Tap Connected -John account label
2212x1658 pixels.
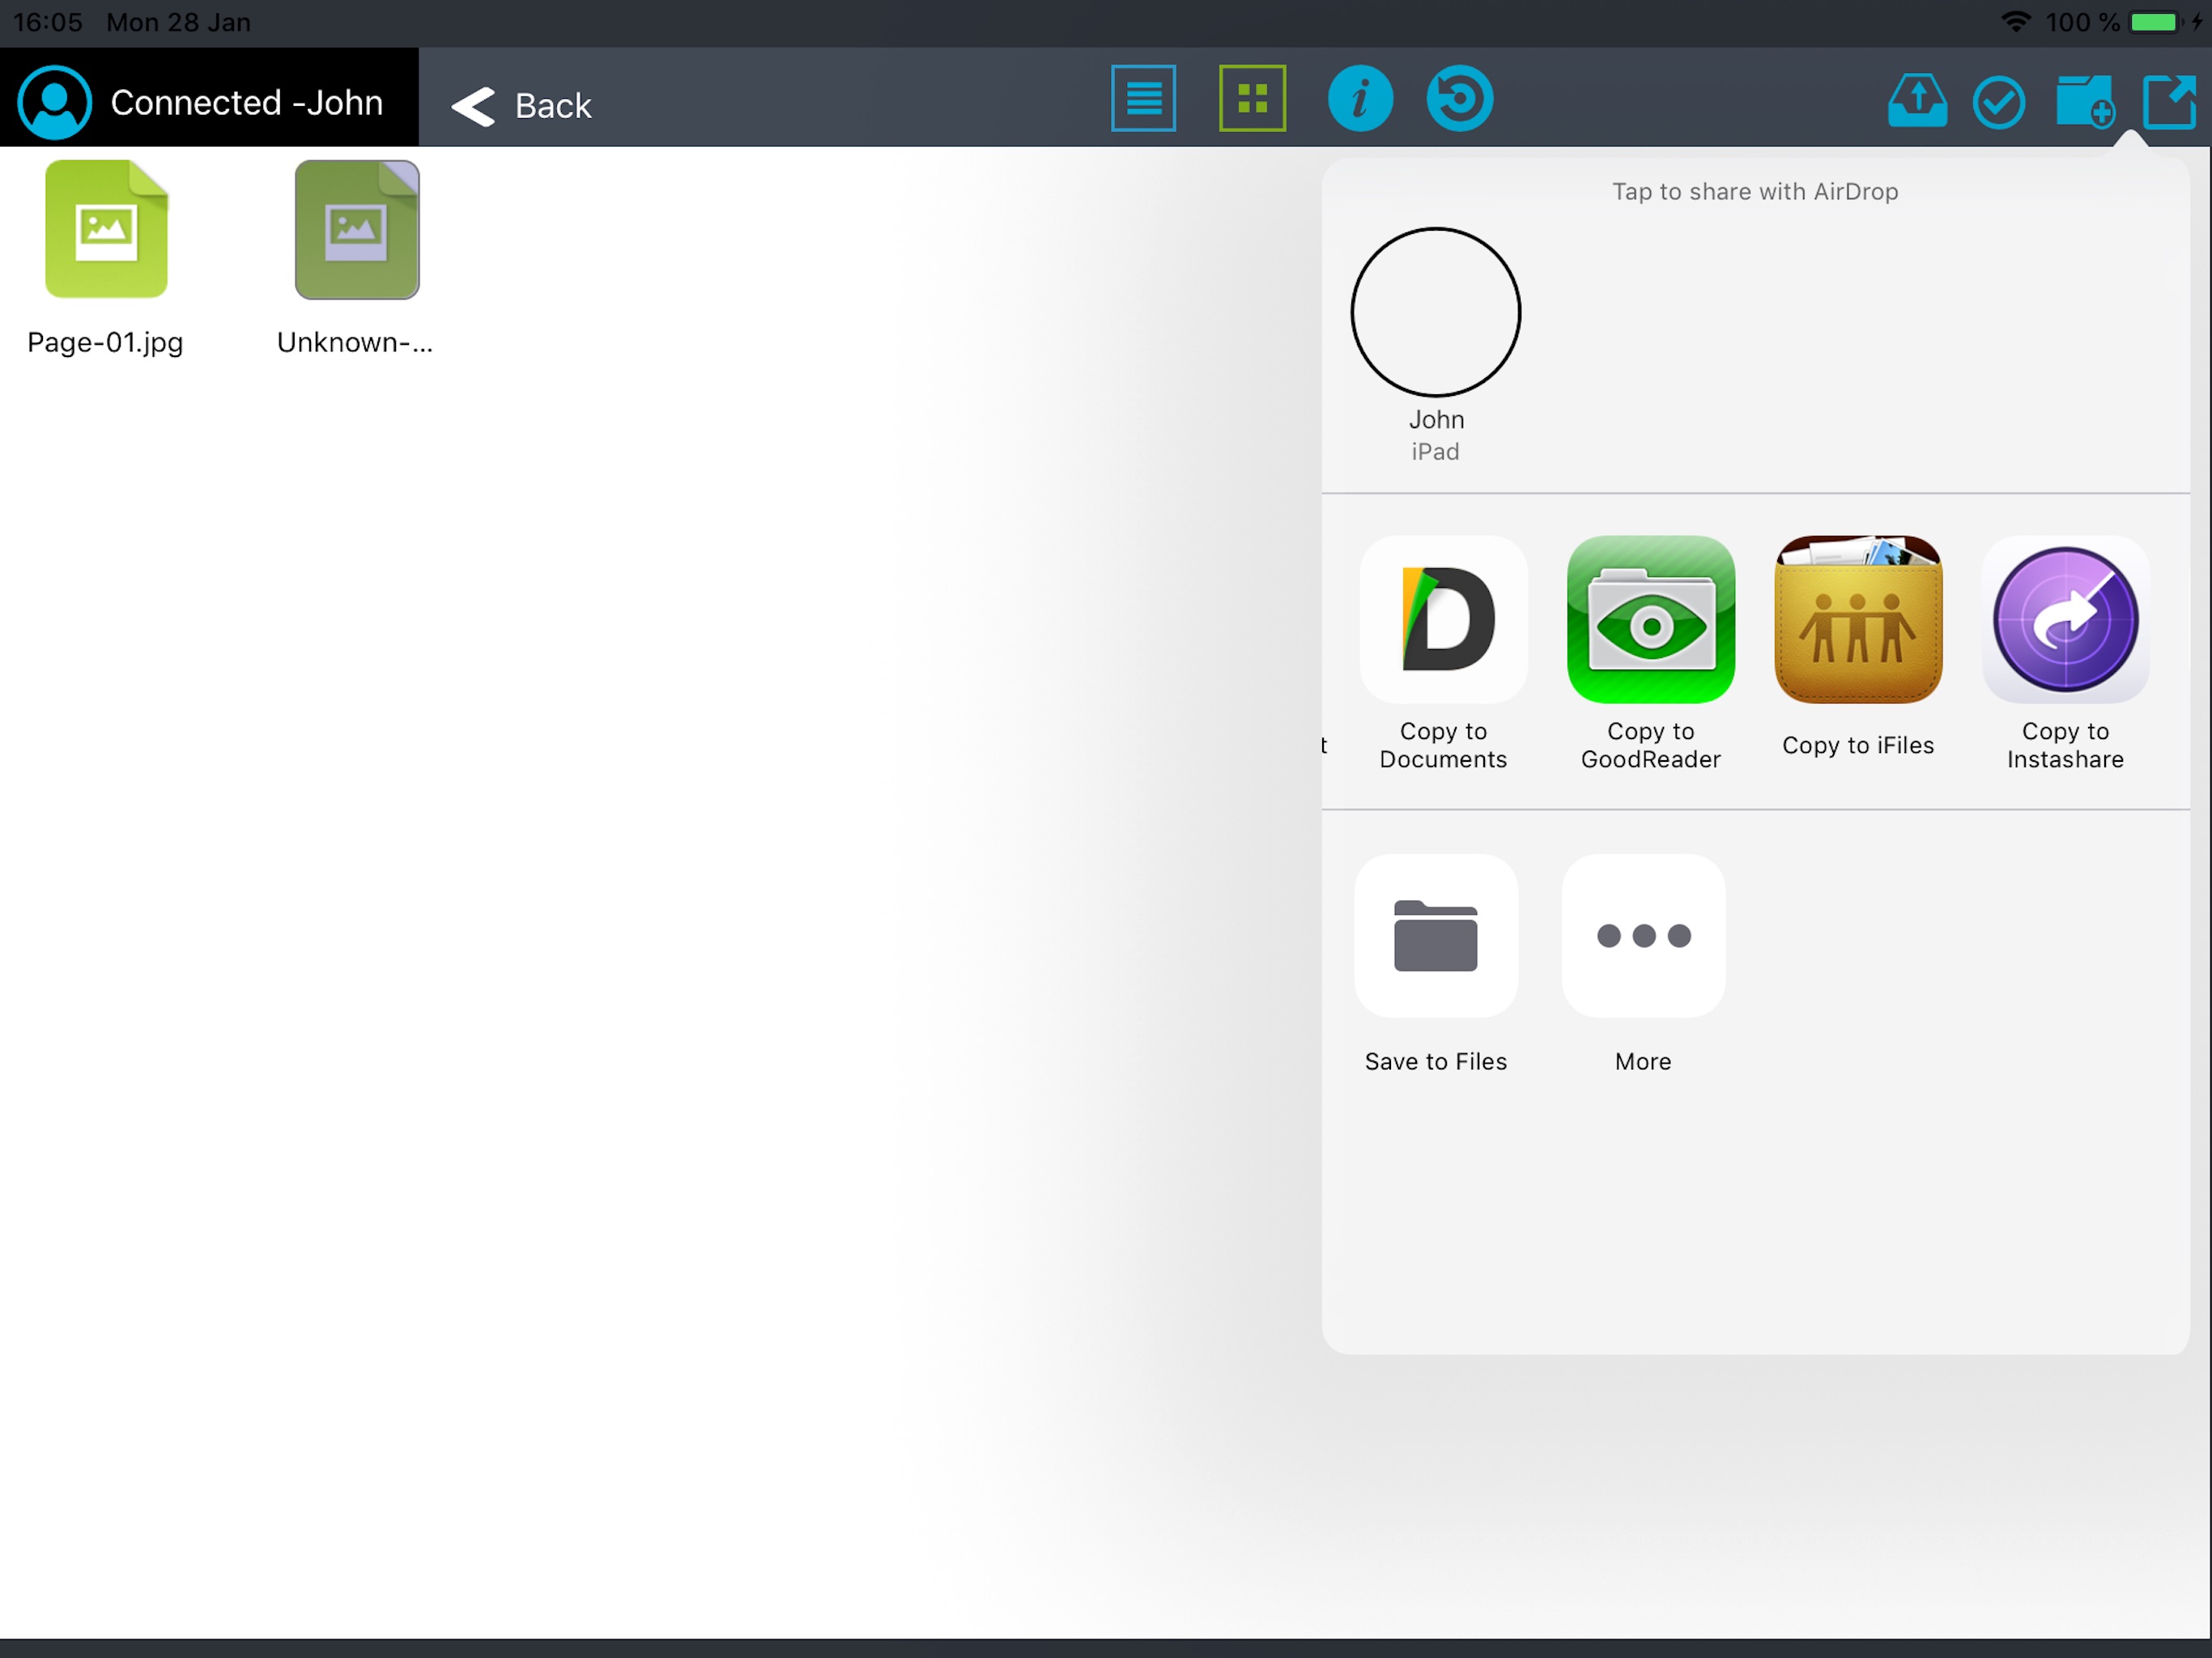click(246, 102)
